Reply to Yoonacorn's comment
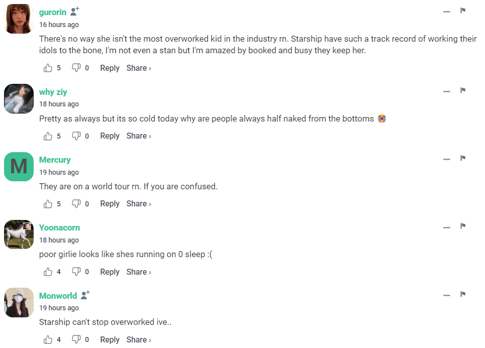Screen dimensions: 485x348 (x=109, y=272)
